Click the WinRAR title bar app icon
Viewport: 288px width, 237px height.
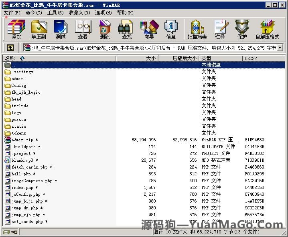5,5
